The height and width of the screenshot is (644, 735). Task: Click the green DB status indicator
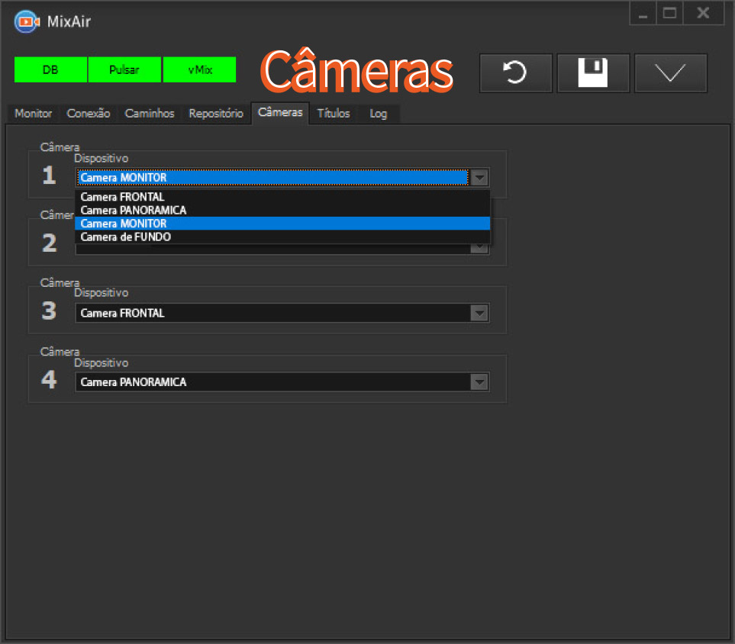click(x=50, y=70)
